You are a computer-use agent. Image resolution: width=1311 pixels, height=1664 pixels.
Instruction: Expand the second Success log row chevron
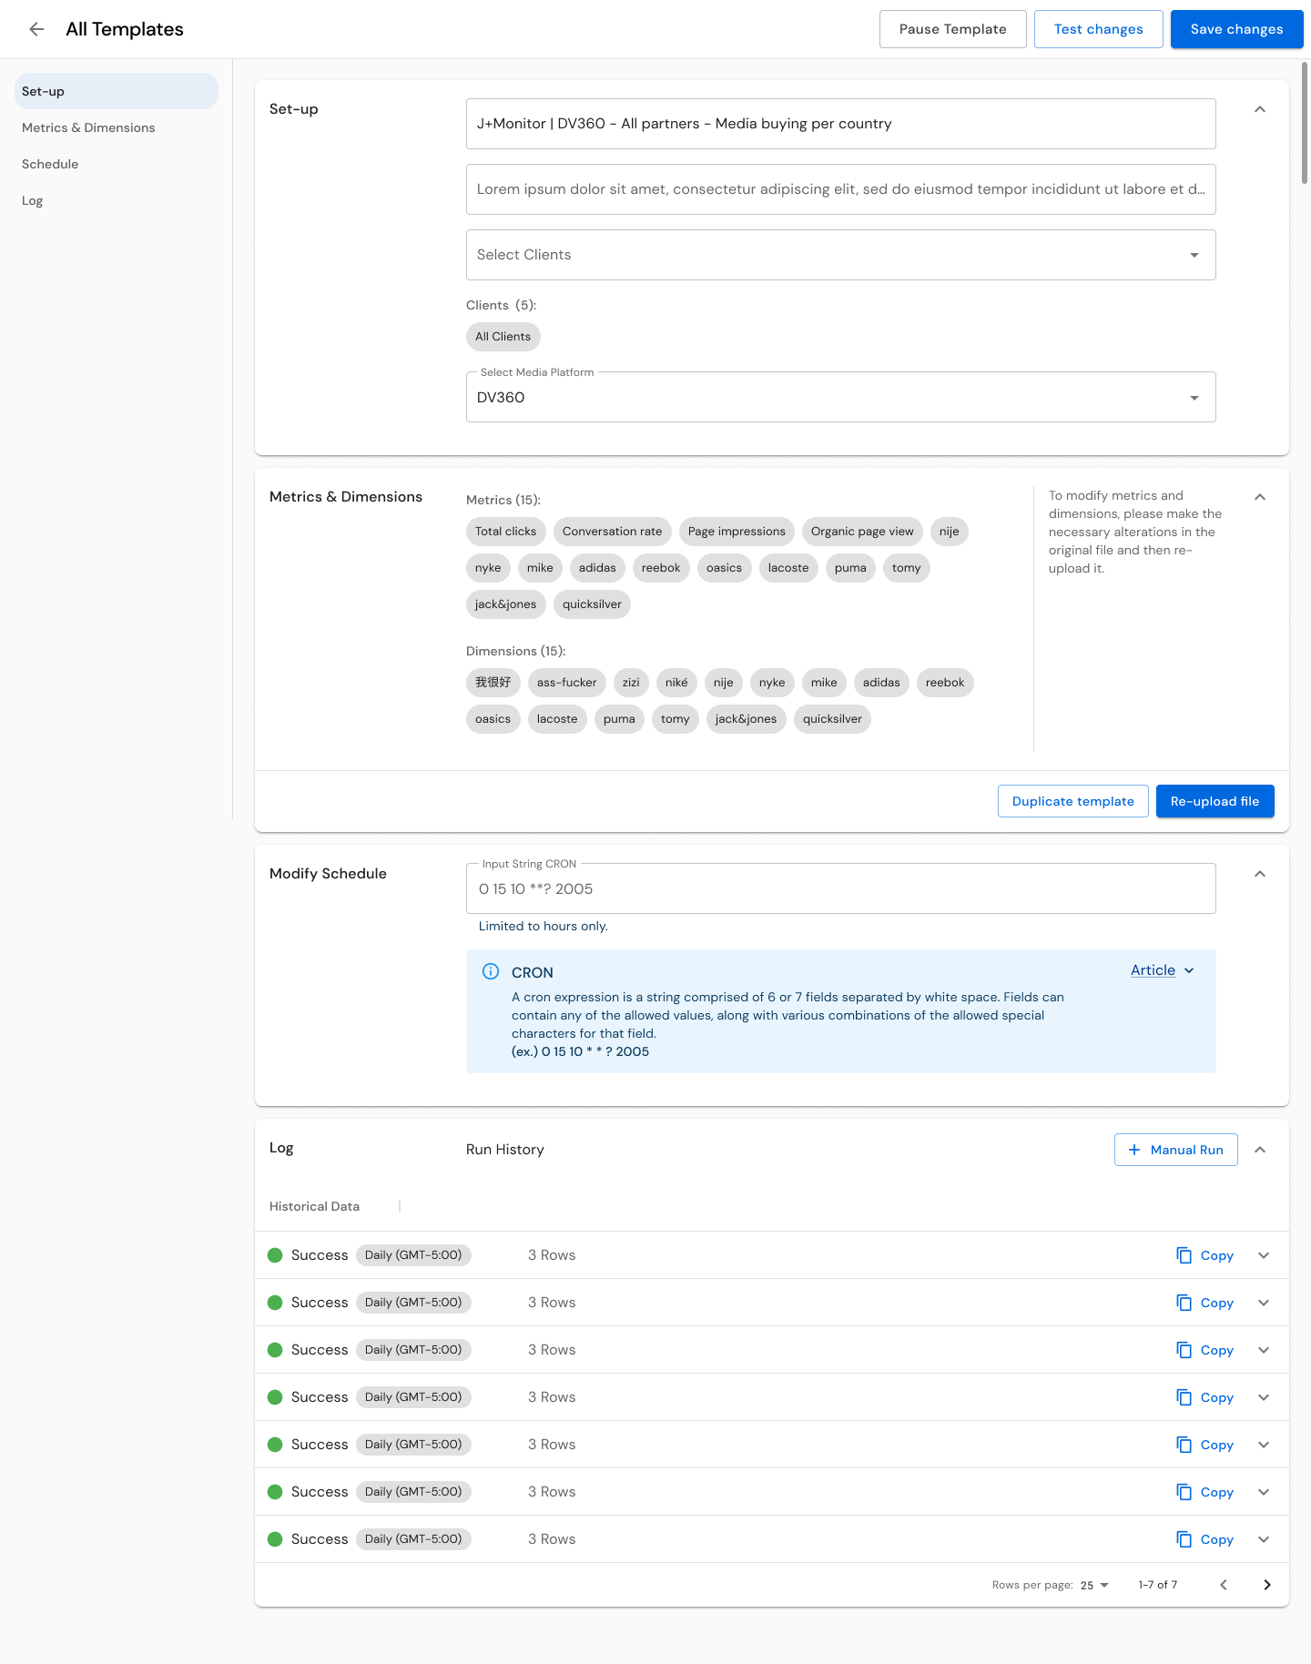(x=1264, y=1303)
